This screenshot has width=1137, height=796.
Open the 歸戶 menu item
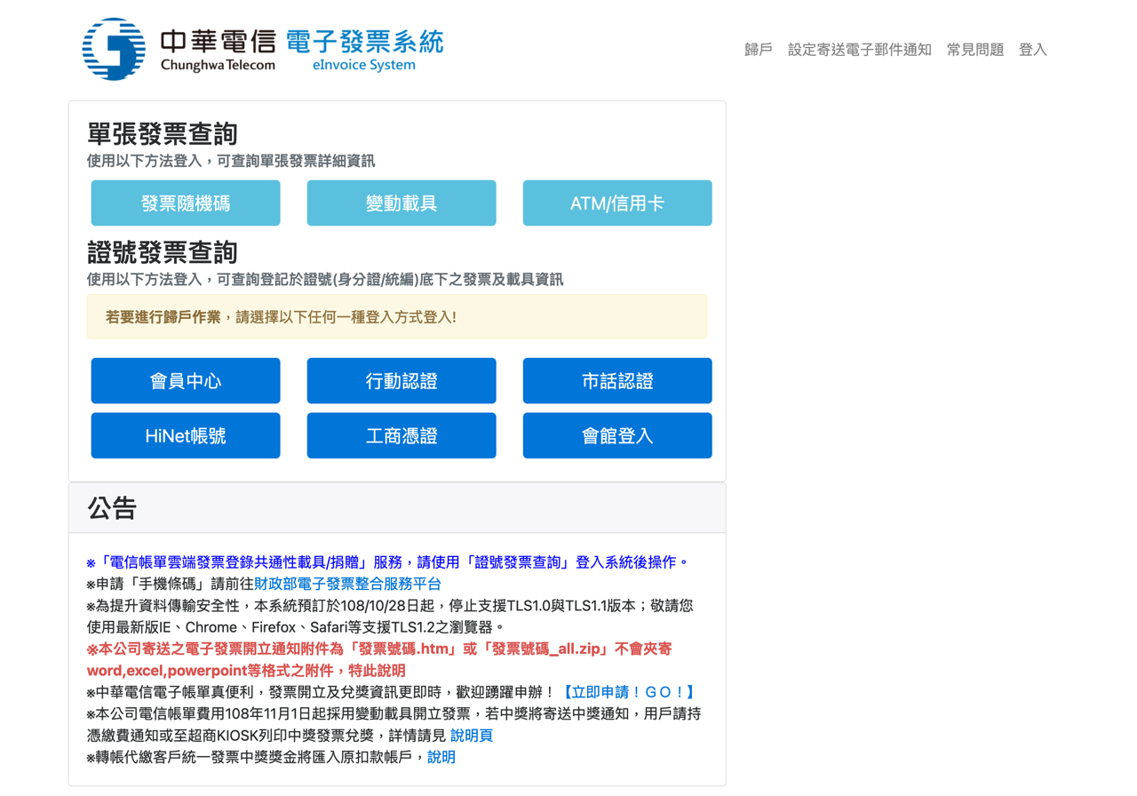click(758, 50)
